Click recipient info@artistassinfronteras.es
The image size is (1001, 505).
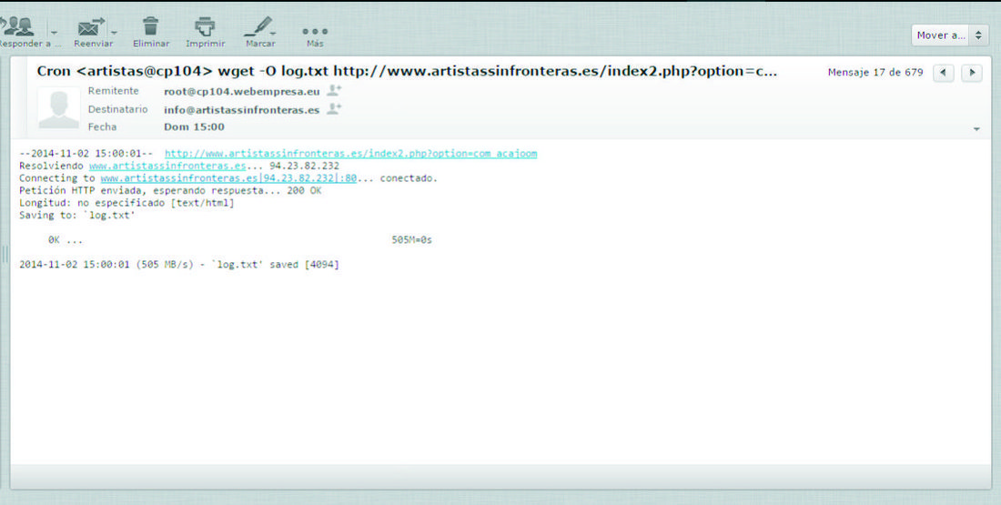tap(241, 110)
